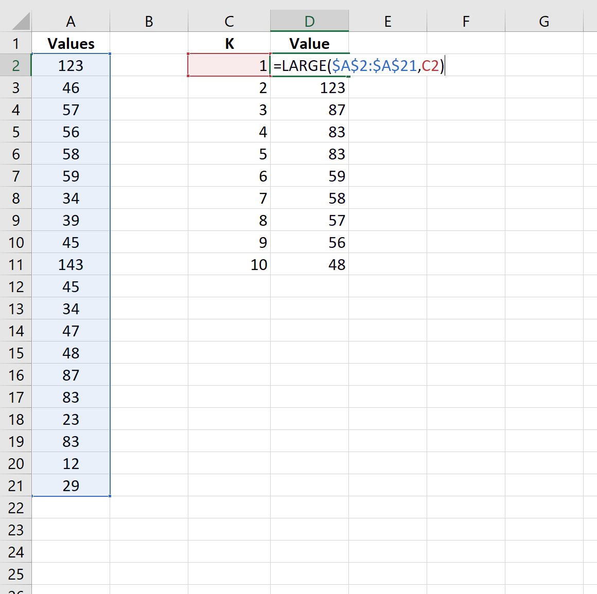The height and width of the screenshot is (594, 597).
Task: Click cell D9 showing 57
Action: click(x=309, y=220)
